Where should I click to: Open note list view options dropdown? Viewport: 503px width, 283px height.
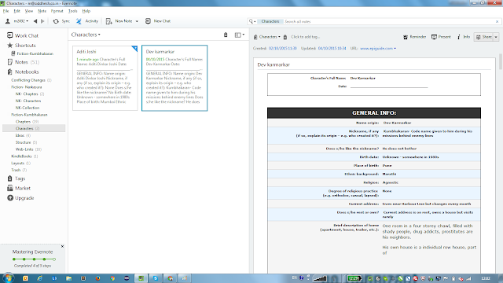coord(239,35)
